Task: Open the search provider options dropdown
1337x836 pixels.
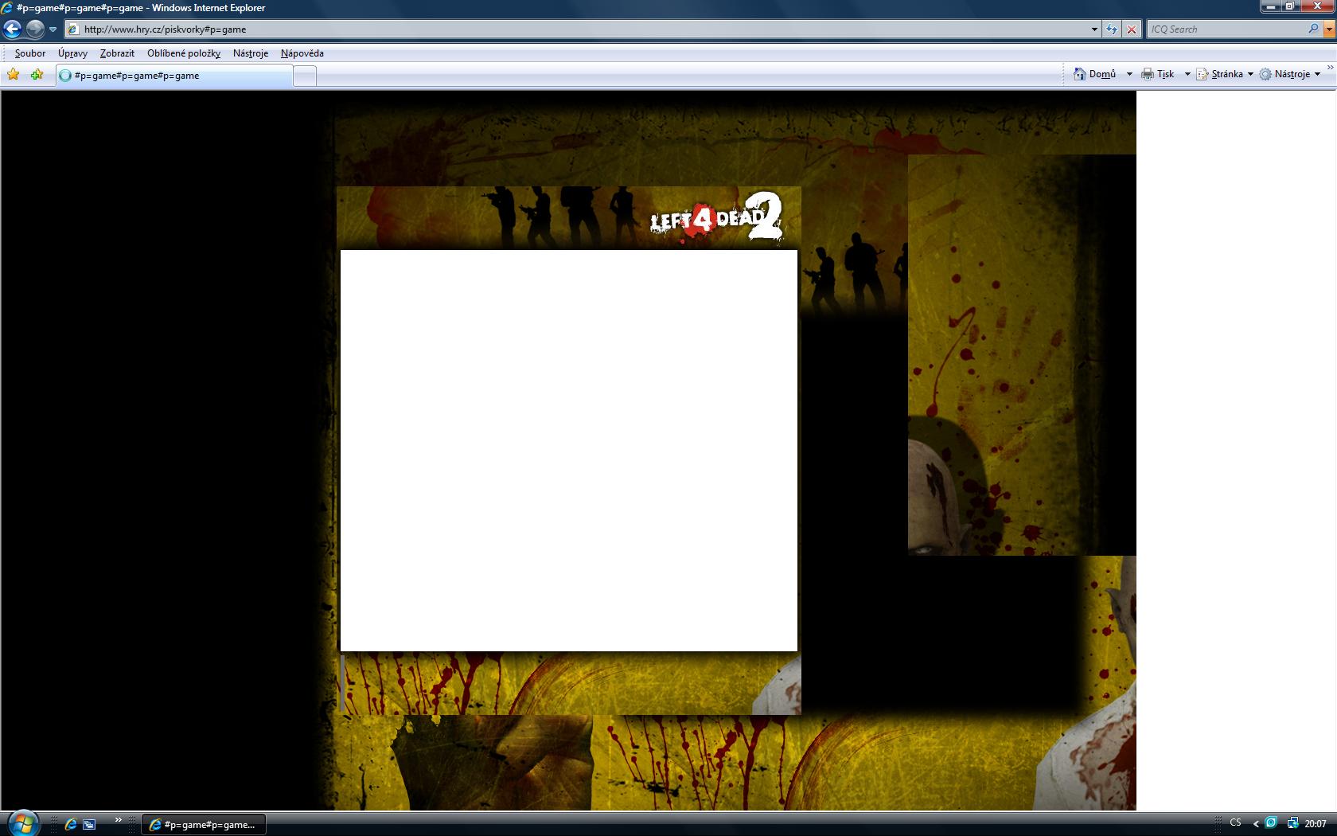Action: pyautogui.click(x=1328, y=29)
